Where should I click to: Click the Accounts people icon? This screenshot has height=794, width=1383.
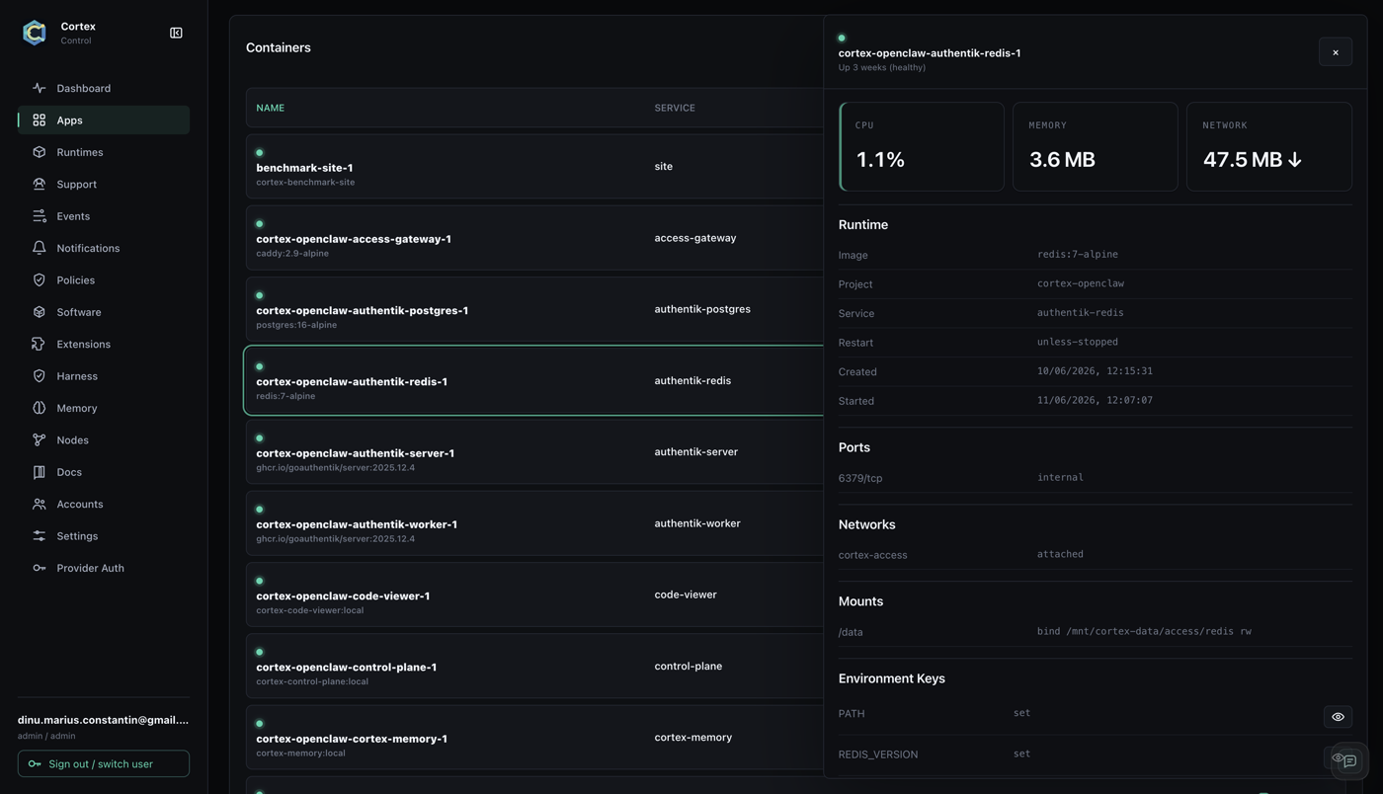[x=40, y=504]
